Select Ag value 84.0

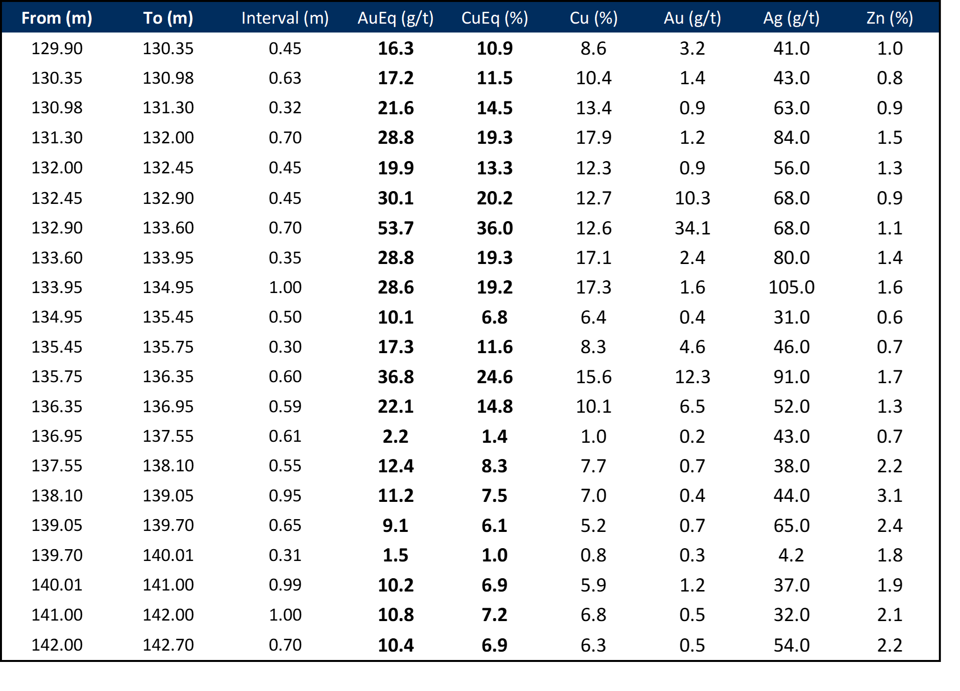pyautogui.click(x=792, y=137)
